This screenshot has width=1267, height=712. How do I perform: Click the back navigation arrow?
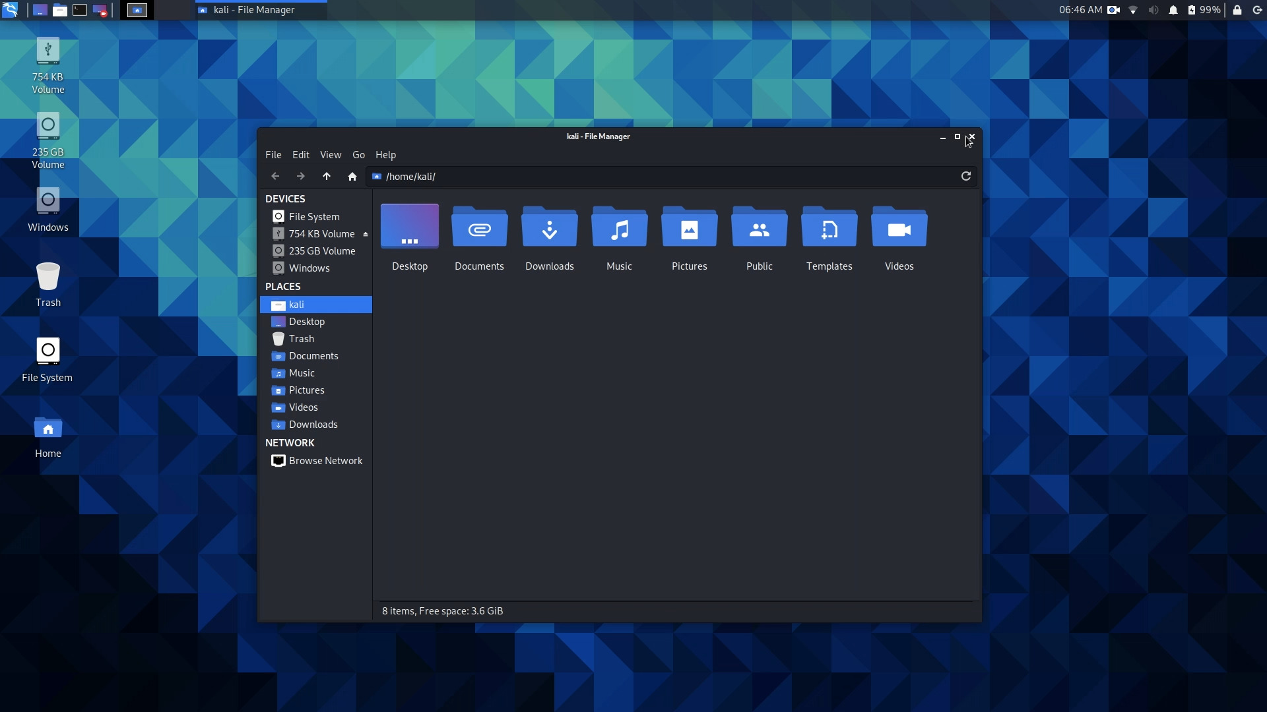point(274,177)
